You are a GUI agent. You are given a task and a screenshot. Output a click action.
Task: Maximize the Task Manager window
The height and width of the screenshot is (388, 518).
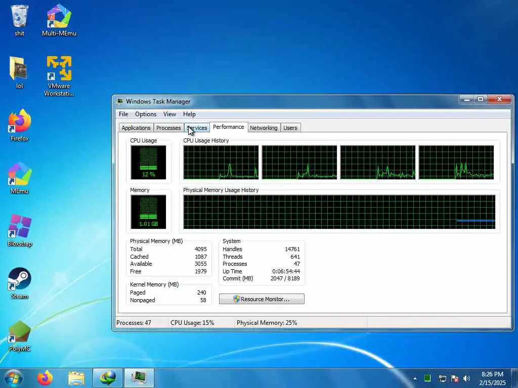click(481, 100)
